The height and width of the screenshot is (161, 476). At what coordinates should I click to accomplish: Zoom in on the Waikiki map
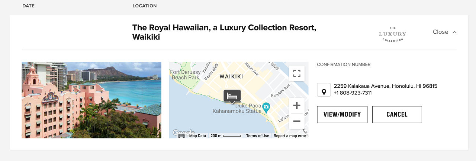click(296, 105)
